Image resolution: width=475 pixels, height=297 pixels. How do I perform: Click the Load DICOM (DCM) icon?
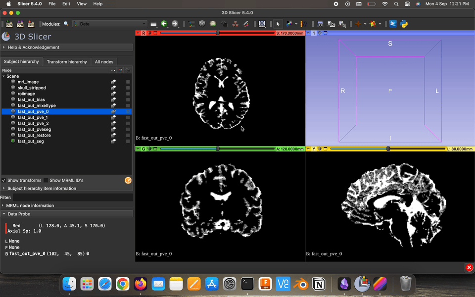20,24
